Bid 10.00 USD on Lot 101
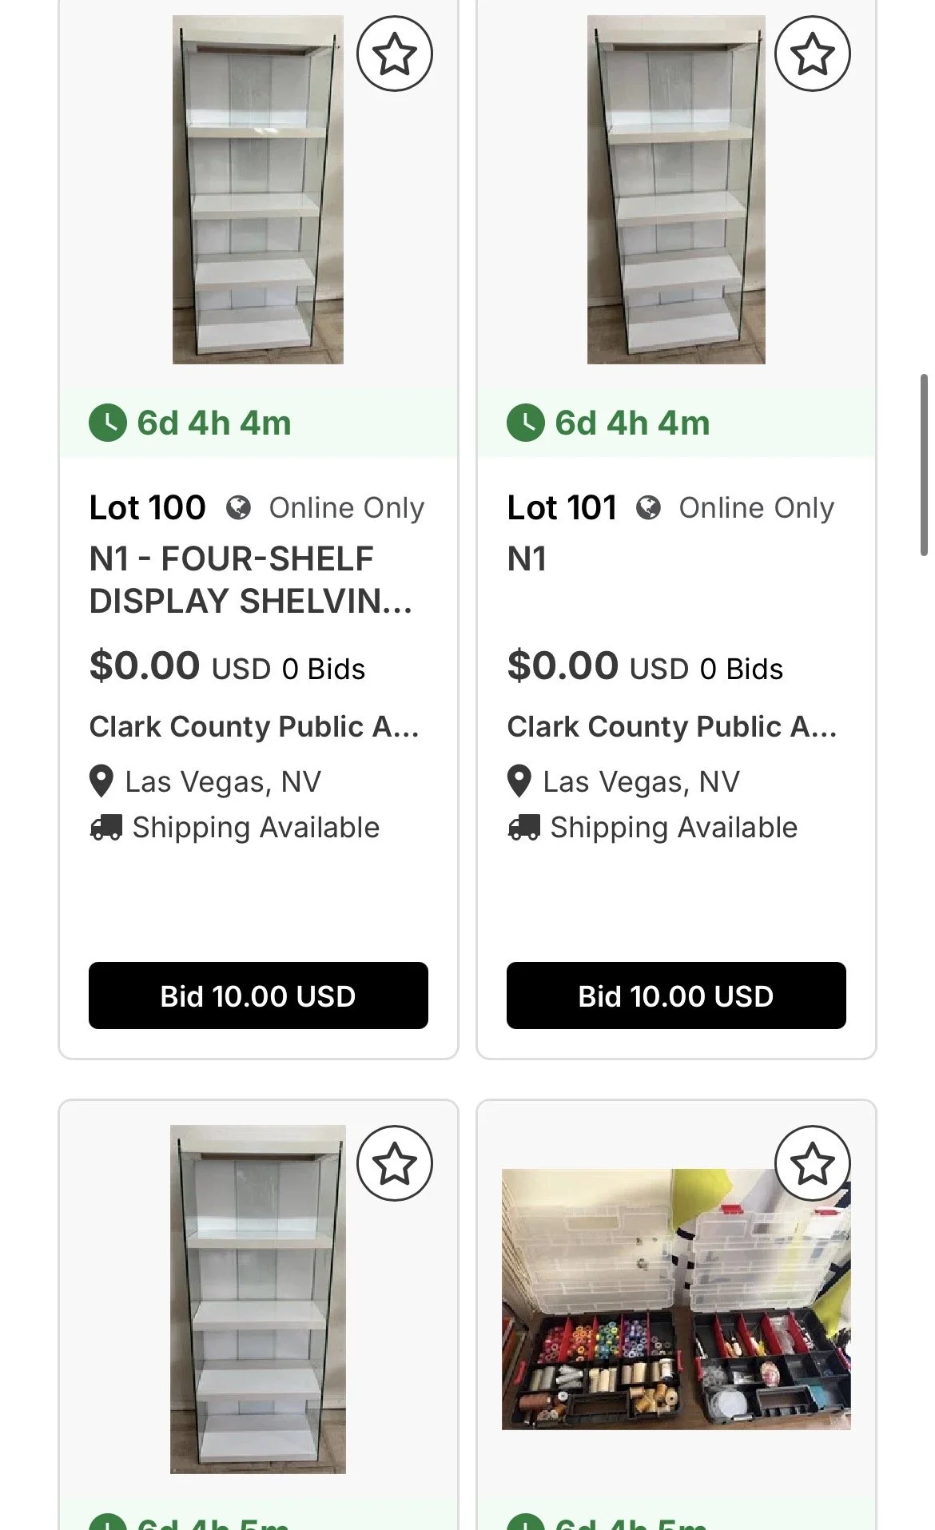Screen dimensions: 935x1530 point(676,995)
